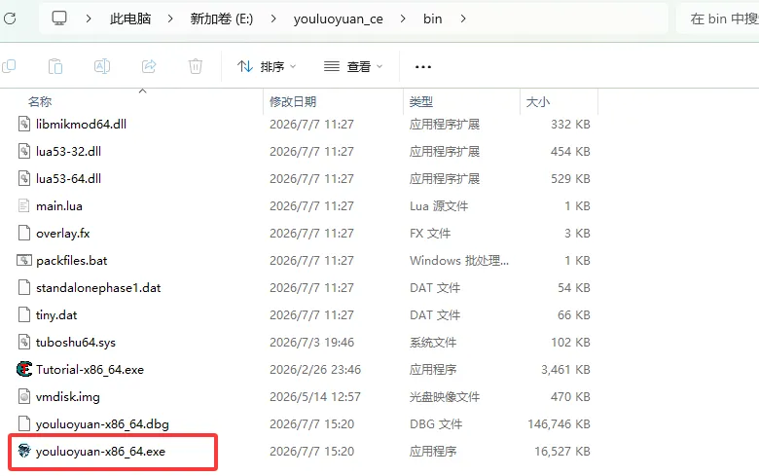Screen dimensions: 759x476
Task: Click the rename icon in toolbar
Action: coord(101,66)
